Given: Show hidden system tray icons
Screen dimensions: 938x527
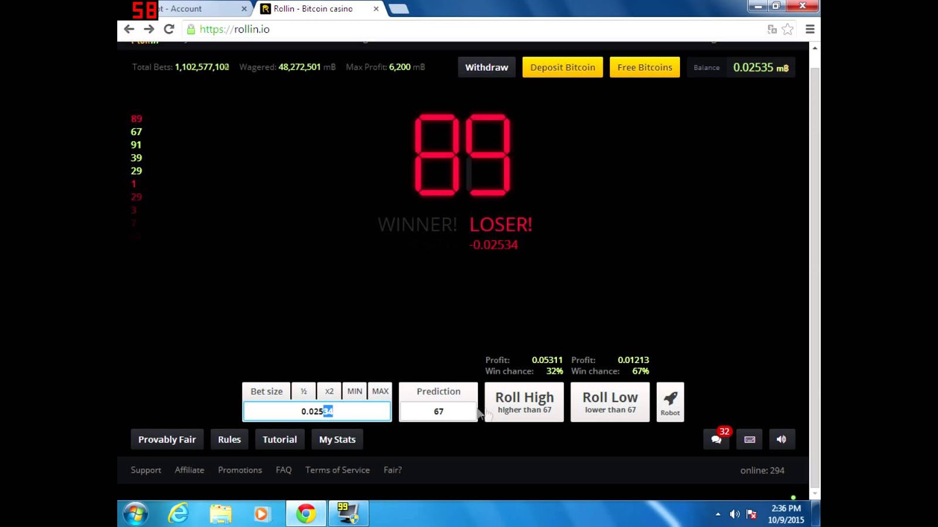Looking at the screenshot, I should [x=718, y=514].
